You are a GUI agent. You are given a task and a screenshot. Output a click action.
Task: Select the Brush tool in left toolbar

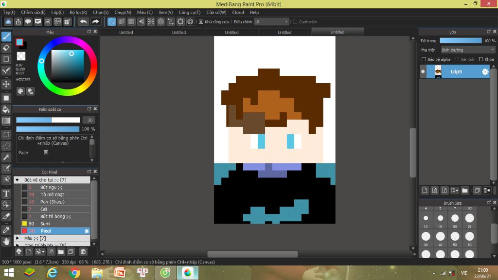[6, 36]
